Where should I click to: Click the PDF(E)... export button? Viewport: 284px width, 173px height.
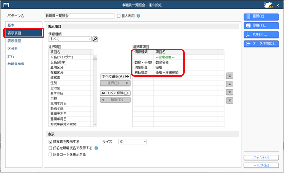(x=261, y=35)
